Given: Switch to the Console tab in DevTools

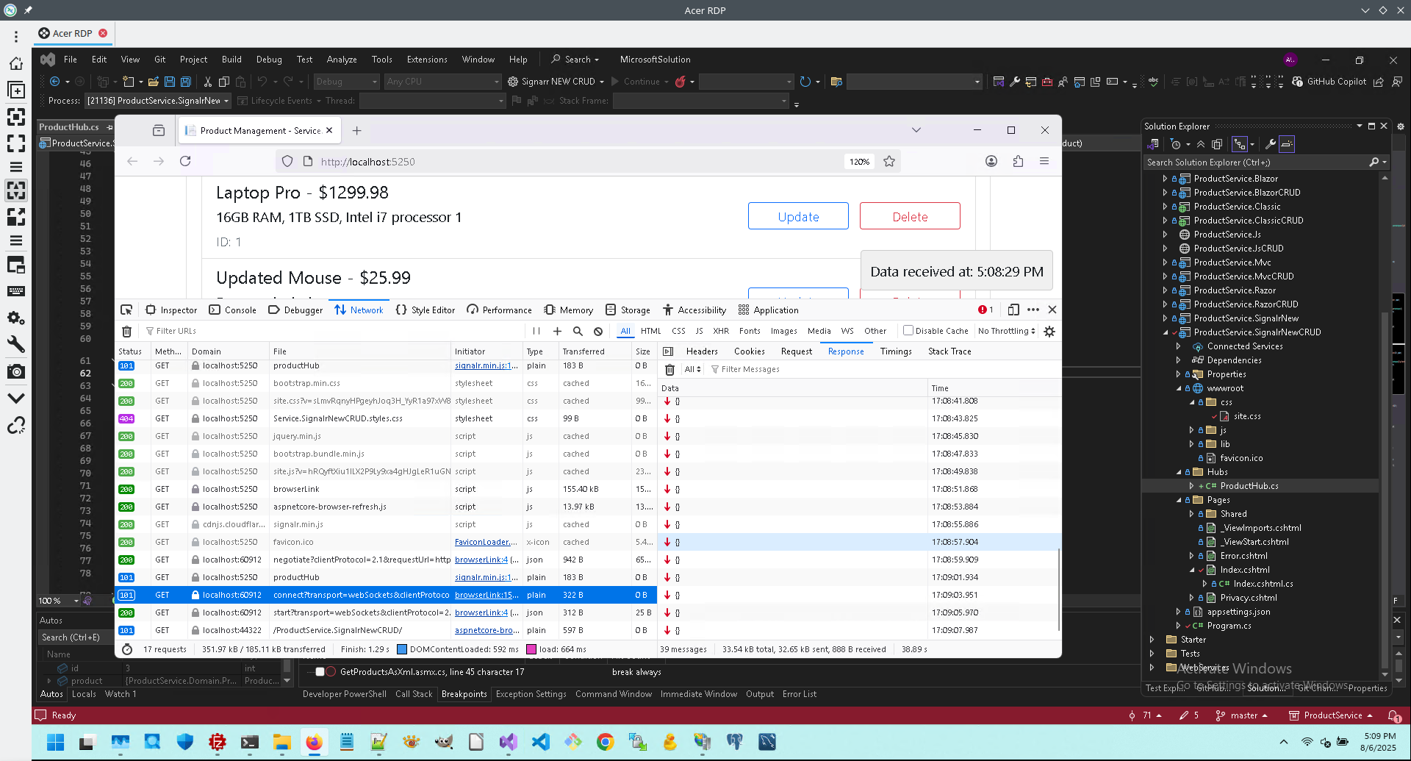Looking at the screenshot, I should [233, 310].
